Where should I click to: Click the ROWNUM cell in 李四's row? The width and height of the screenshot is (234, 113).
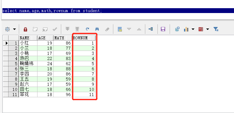point(84,74)
